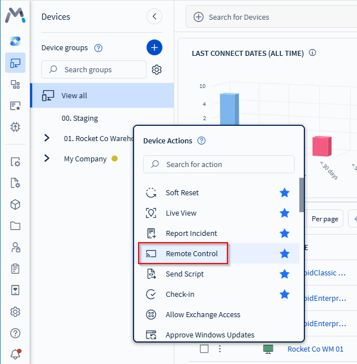Choose Send Script action

(x=184, y=274)
